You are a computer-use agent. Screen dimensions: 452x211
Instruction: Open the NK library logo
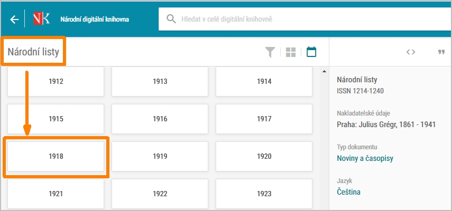click(42, 18)
